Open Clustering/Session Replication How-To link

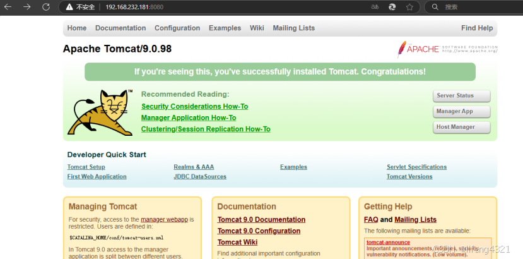[206, 129]
